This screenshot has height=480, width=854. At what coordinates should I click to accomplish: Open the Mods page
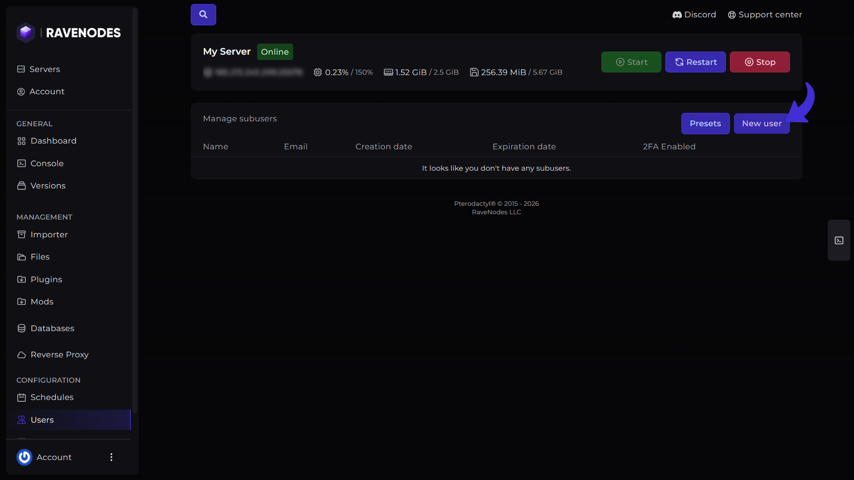[x=68, y=302]
